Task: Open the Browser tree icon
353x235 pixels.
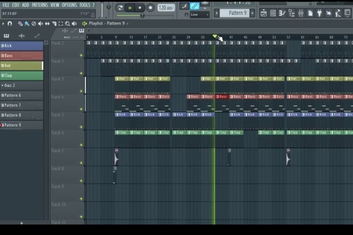Action: (x=291, y=13)
